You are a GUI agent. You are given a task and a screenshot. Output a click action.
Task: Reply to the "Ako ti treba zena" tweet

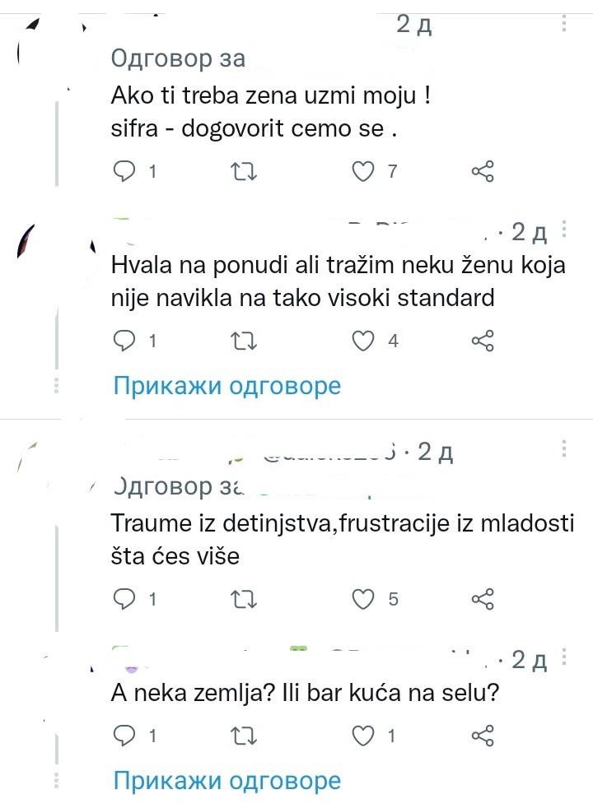point(124,172)
